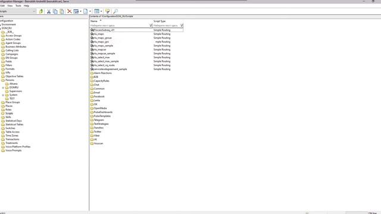The image size is (381, 214).
Task: Open the Edit menu
Action: [x=2, y=5]
